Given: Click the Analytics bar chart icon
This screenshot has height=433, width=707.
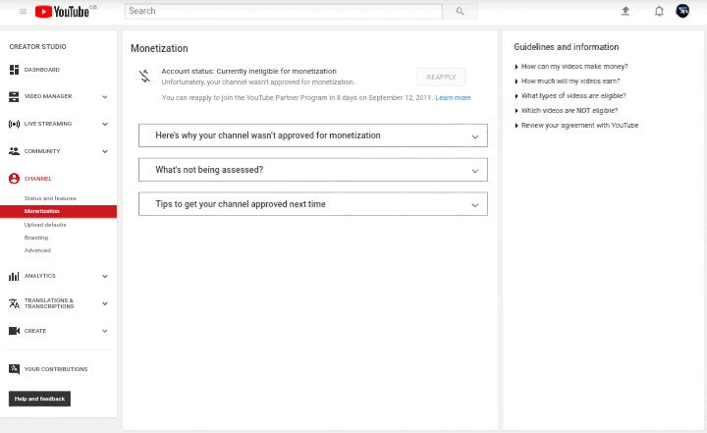Looking at the screenshot, I should (x=14, y=276).
